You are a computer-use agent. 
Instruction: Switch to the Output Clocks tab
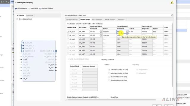[x=85, y=19]
